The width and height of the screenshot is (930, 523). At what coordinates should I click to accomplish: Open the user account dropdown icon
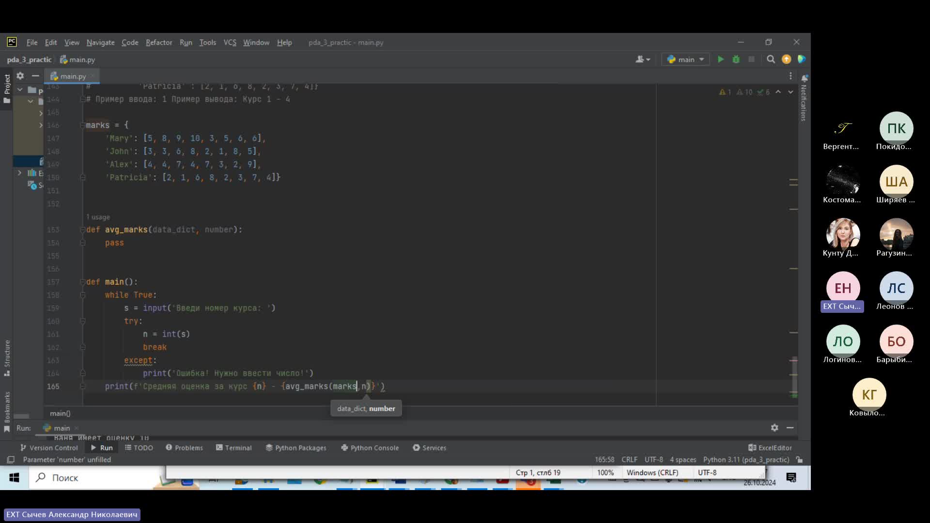click(643, 59)
